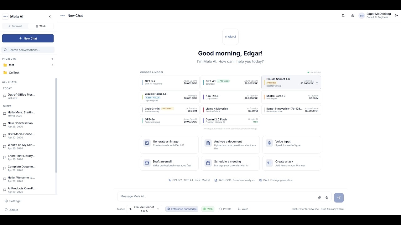401x225 pixels.
Task: Switch to the Personal tab
Action: pyautogui.click(x=15, y=26)
